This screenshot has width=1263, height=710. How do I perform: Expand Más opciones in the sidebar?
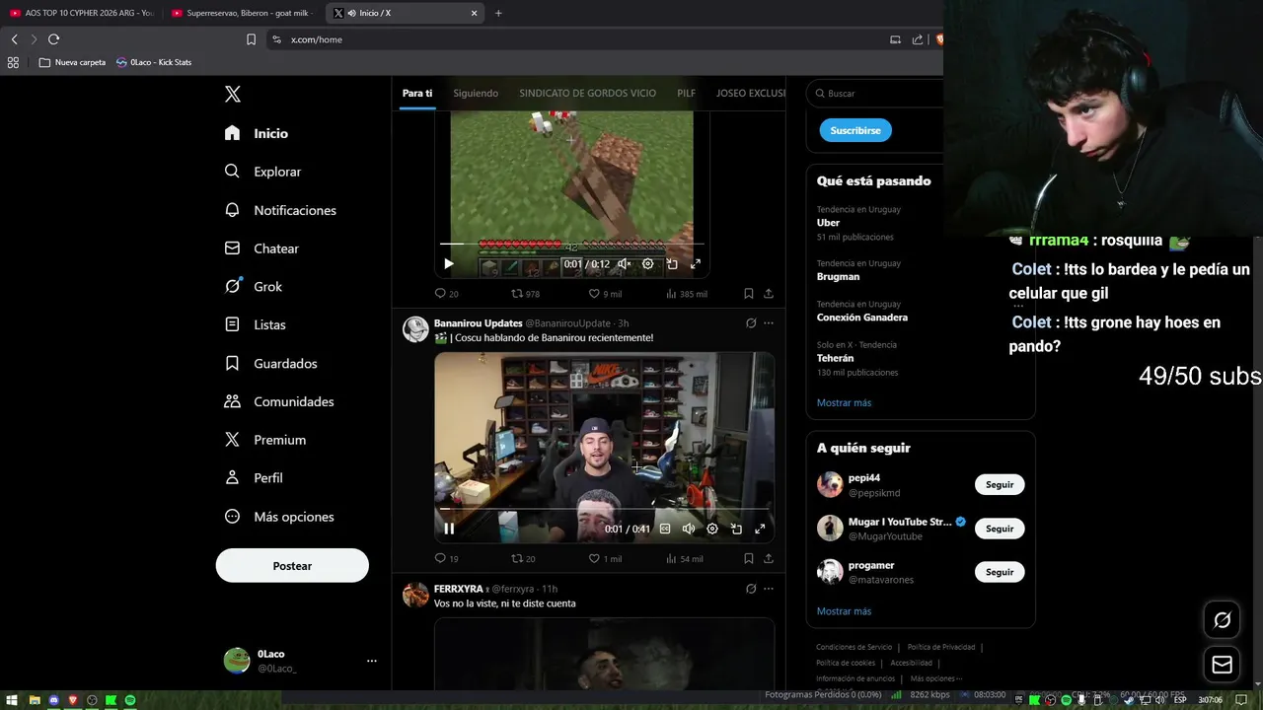pyautogui.click(x=279, y=517)
